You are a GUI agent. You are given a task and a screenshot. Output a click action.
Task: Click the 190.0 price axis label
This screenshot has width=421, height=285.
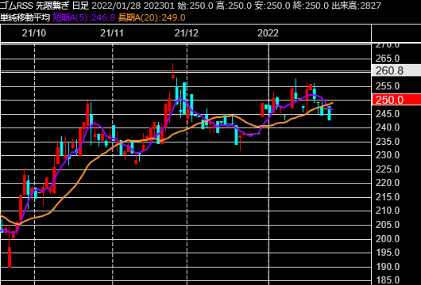tap(388, 267)
